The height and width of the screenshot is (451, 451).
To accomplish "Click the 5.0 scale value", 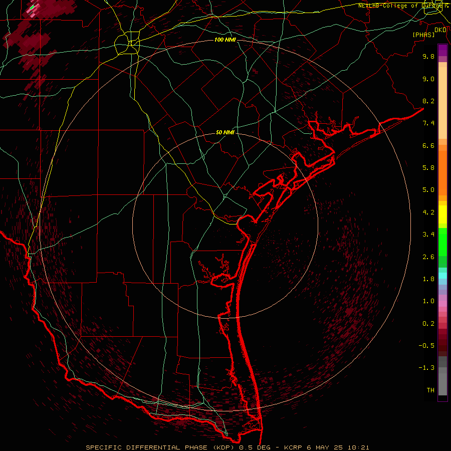I will pyautogui.click(x=428, y=190).
